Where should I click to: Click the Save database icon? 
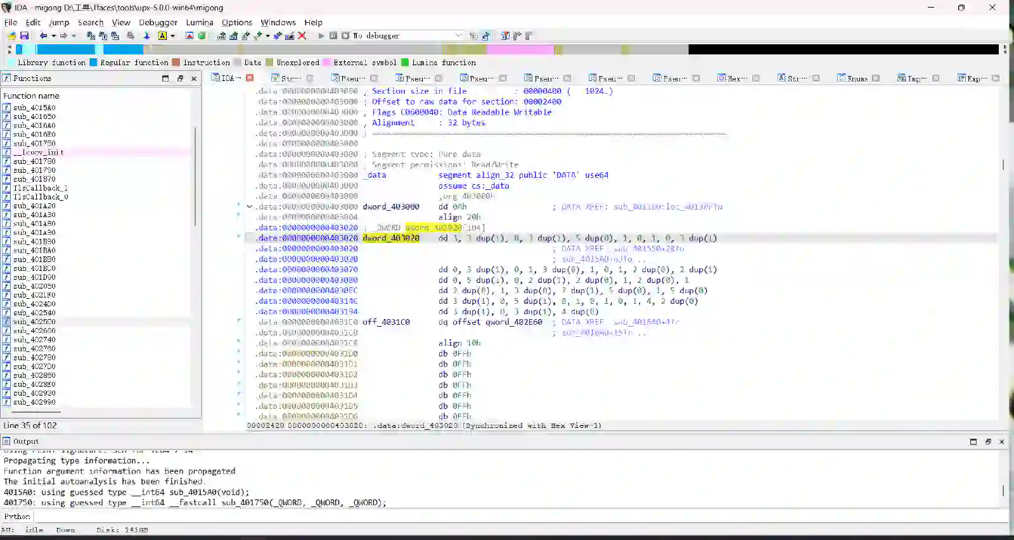[24, 36]
